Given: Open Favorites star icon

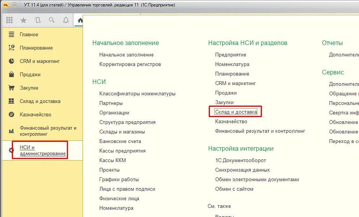Looking at the screenshot, I should pyautogui.click(x=23, y=20).
